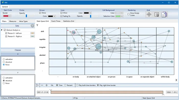Screen dimensions: 179x100
Task: Switch to the Measures tab
Action: point(13,21)
